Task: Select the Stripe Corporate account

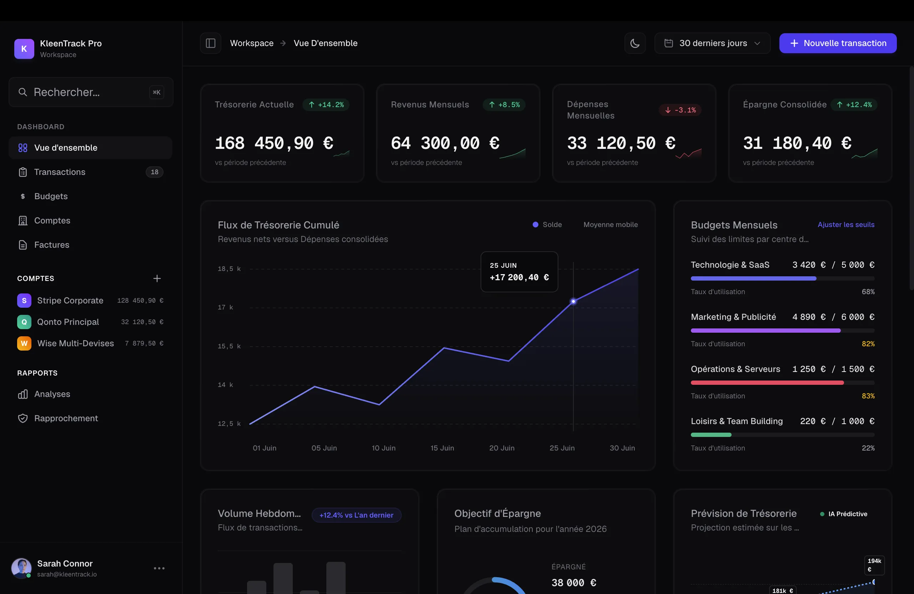Action: pos(90,301)
